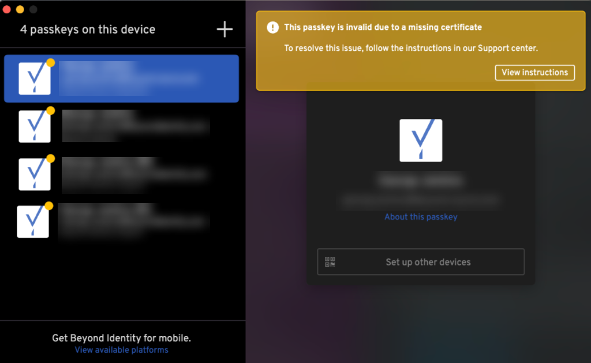
Task: Select the highlighted first passkey entry
Action: coord(121,78)
